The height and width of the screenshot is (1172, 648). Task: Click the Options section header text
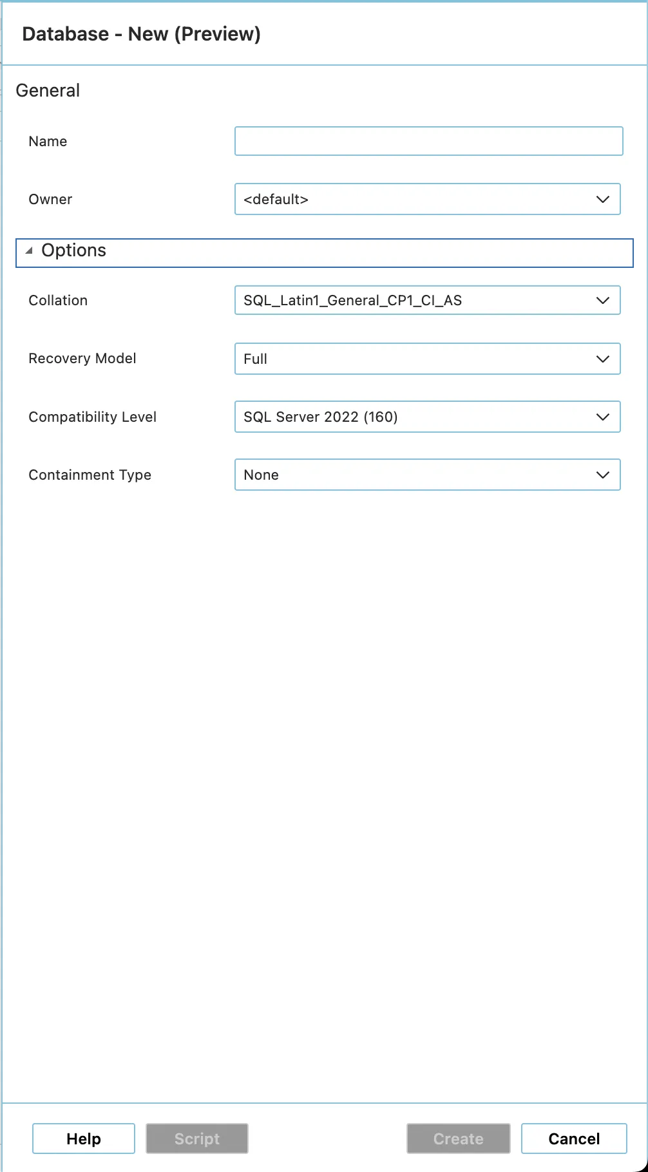73,250
